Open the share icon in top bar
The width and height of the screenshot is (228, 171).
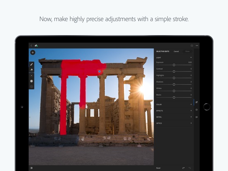coord(192,46)
